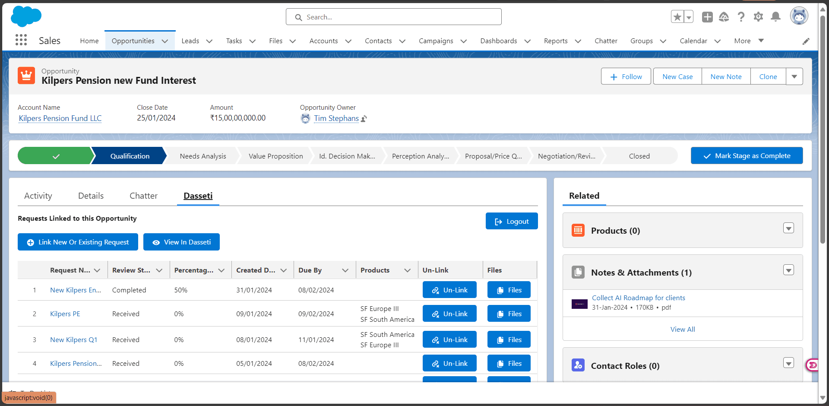The height and width of the screenshot is (406, 829).
Task: Click the completed green checkmark stage
Action: click(x=56, y=156)
